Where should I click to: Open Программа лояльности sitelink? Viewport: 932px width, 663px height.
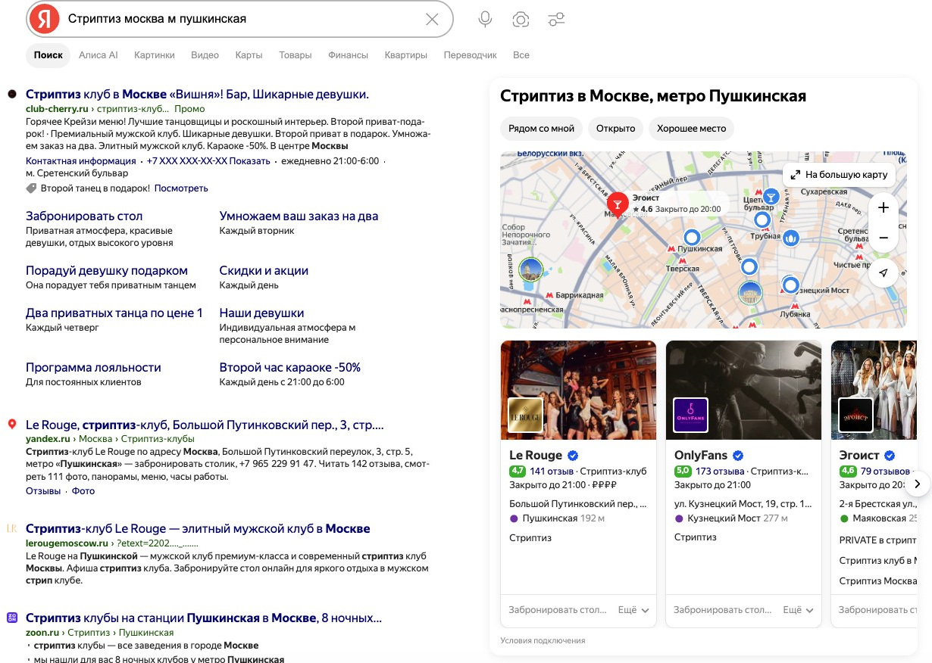click(93, 368)
